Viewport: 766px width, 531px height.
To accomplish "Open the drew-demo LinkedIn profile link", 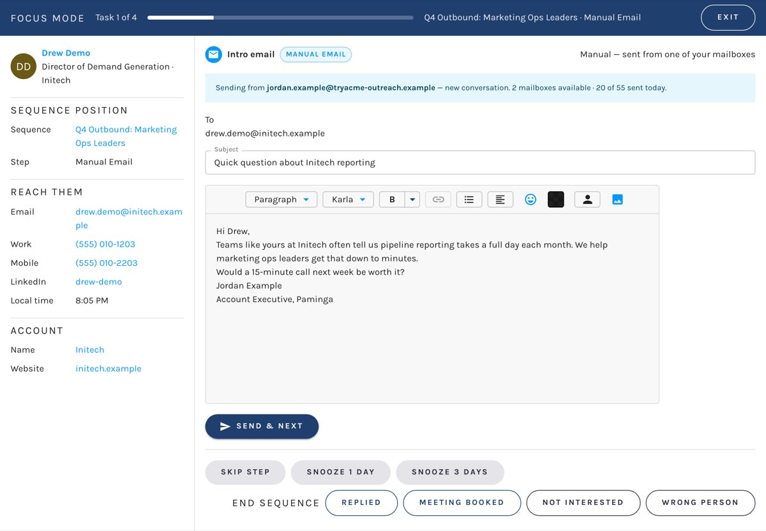I will tap(98, 282).
